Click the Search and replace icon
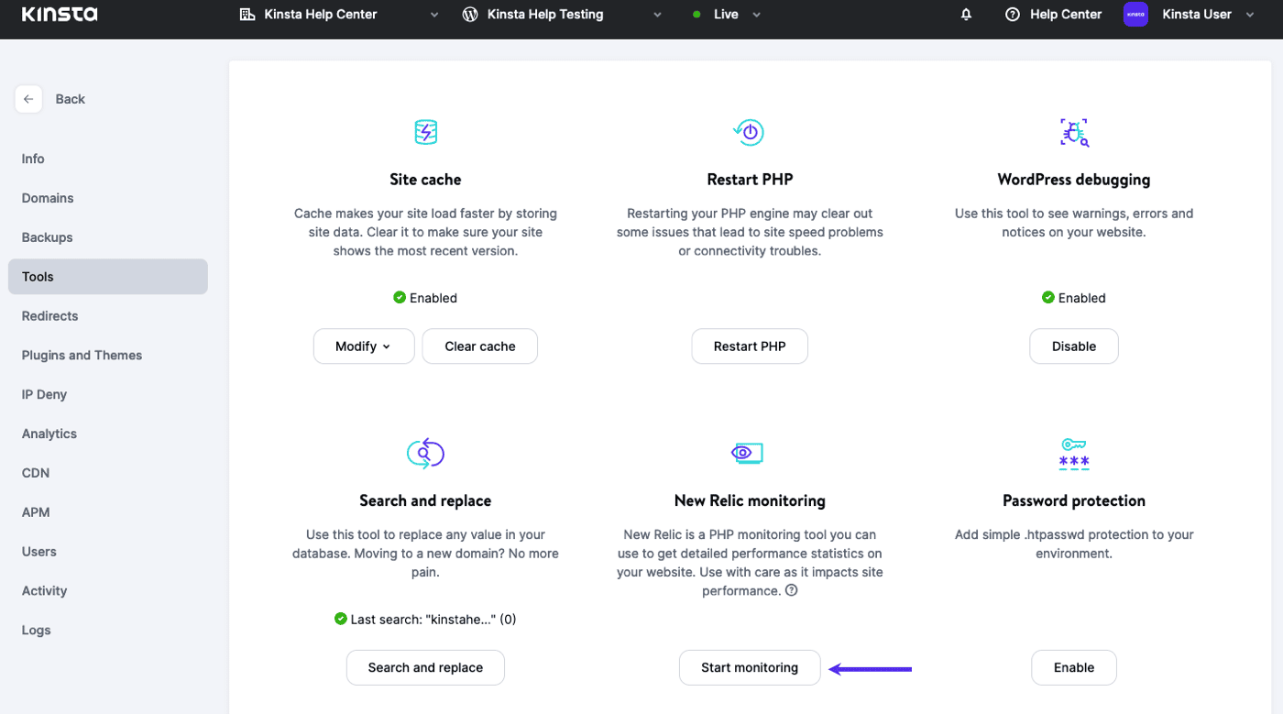The image size is (1283, 714). point(425,453)
